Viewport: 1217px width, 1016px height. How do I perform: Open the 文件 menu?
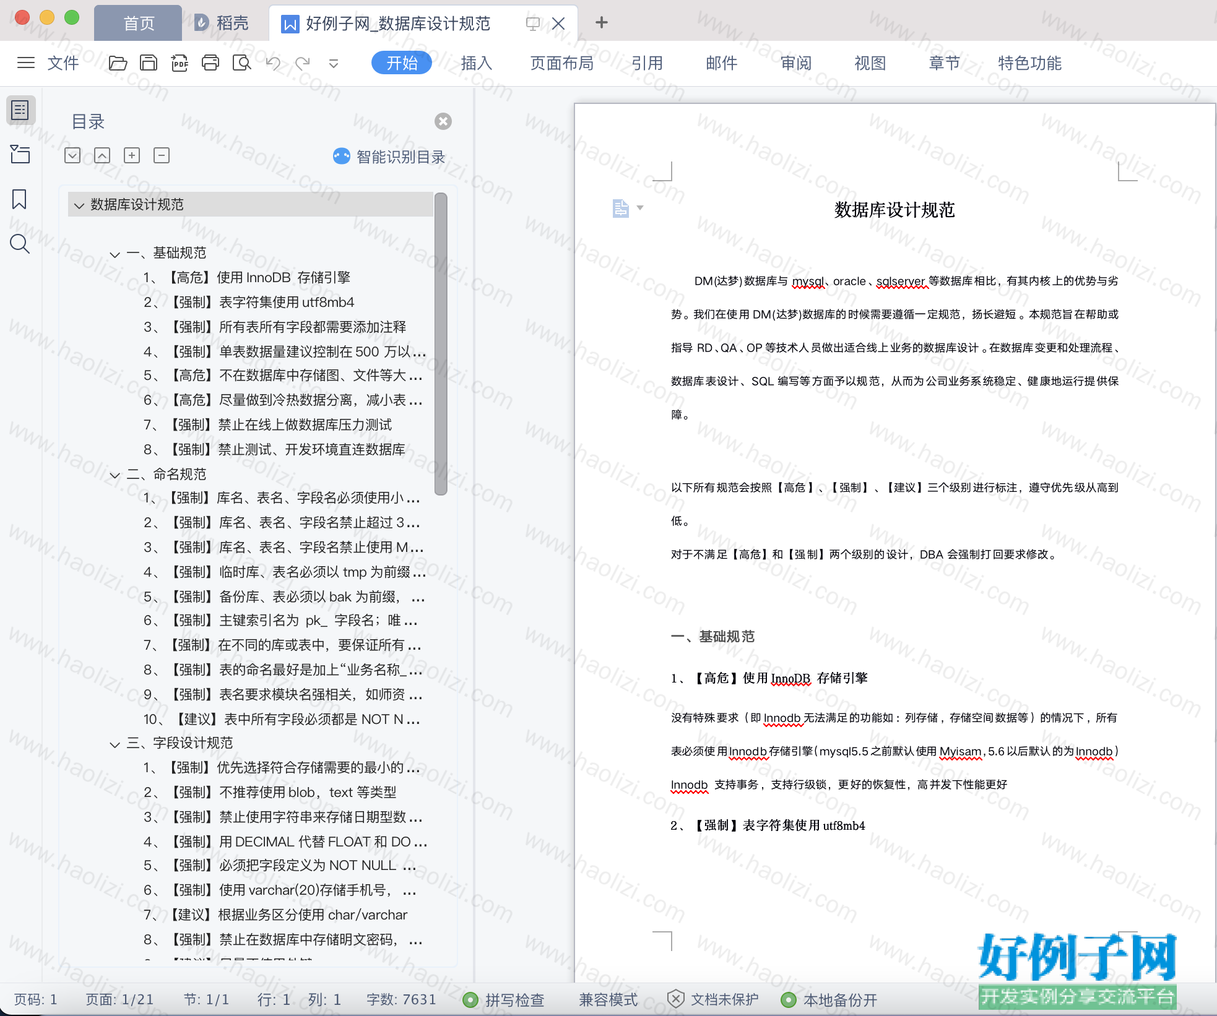[x=63, y=62]
